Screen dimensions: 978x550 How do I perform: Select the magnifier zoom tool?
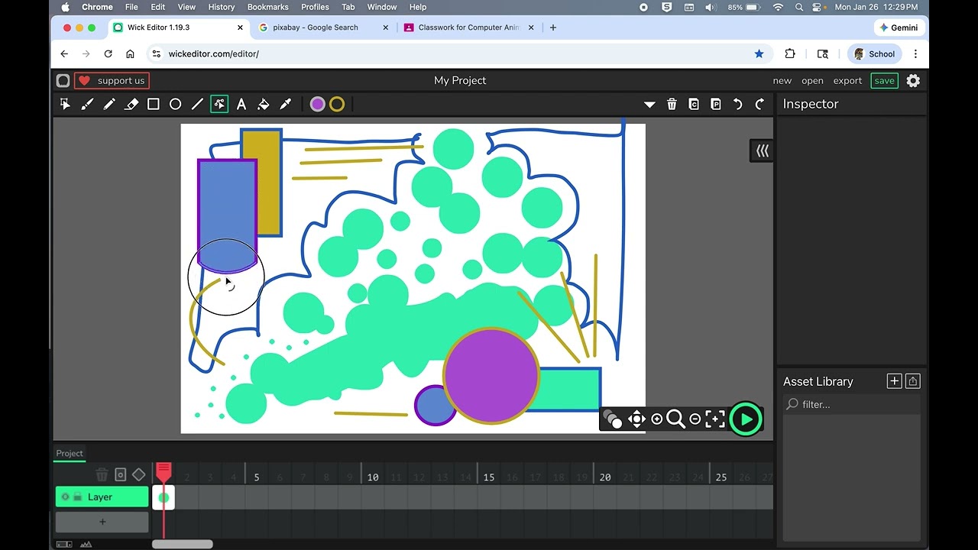click(675, 419)
